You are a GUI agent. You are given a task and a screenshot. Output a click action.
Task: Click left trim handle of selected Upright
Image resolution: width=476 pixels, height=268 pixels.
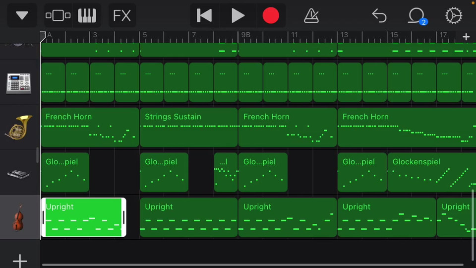[43, 217]
